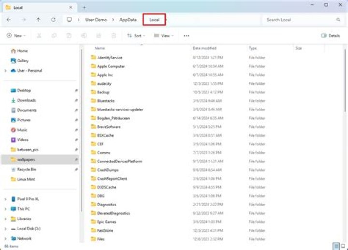
Task: Open the View dropdown menu
Action: [164, 36]
